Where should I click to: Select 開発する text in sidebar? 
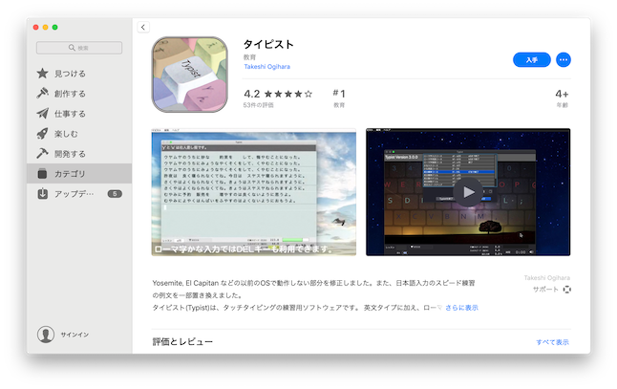[70, 154]
